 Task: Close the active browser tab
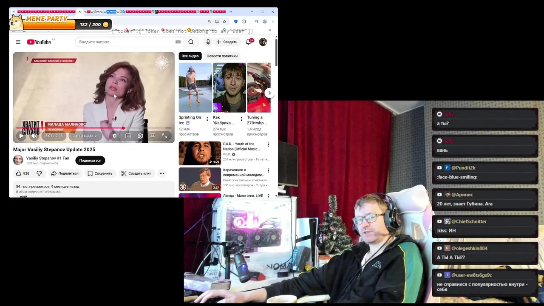tap(79, 11)
